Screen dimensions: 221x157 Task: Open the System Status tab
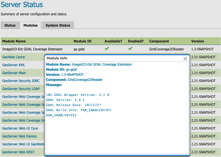coord(58,25)
